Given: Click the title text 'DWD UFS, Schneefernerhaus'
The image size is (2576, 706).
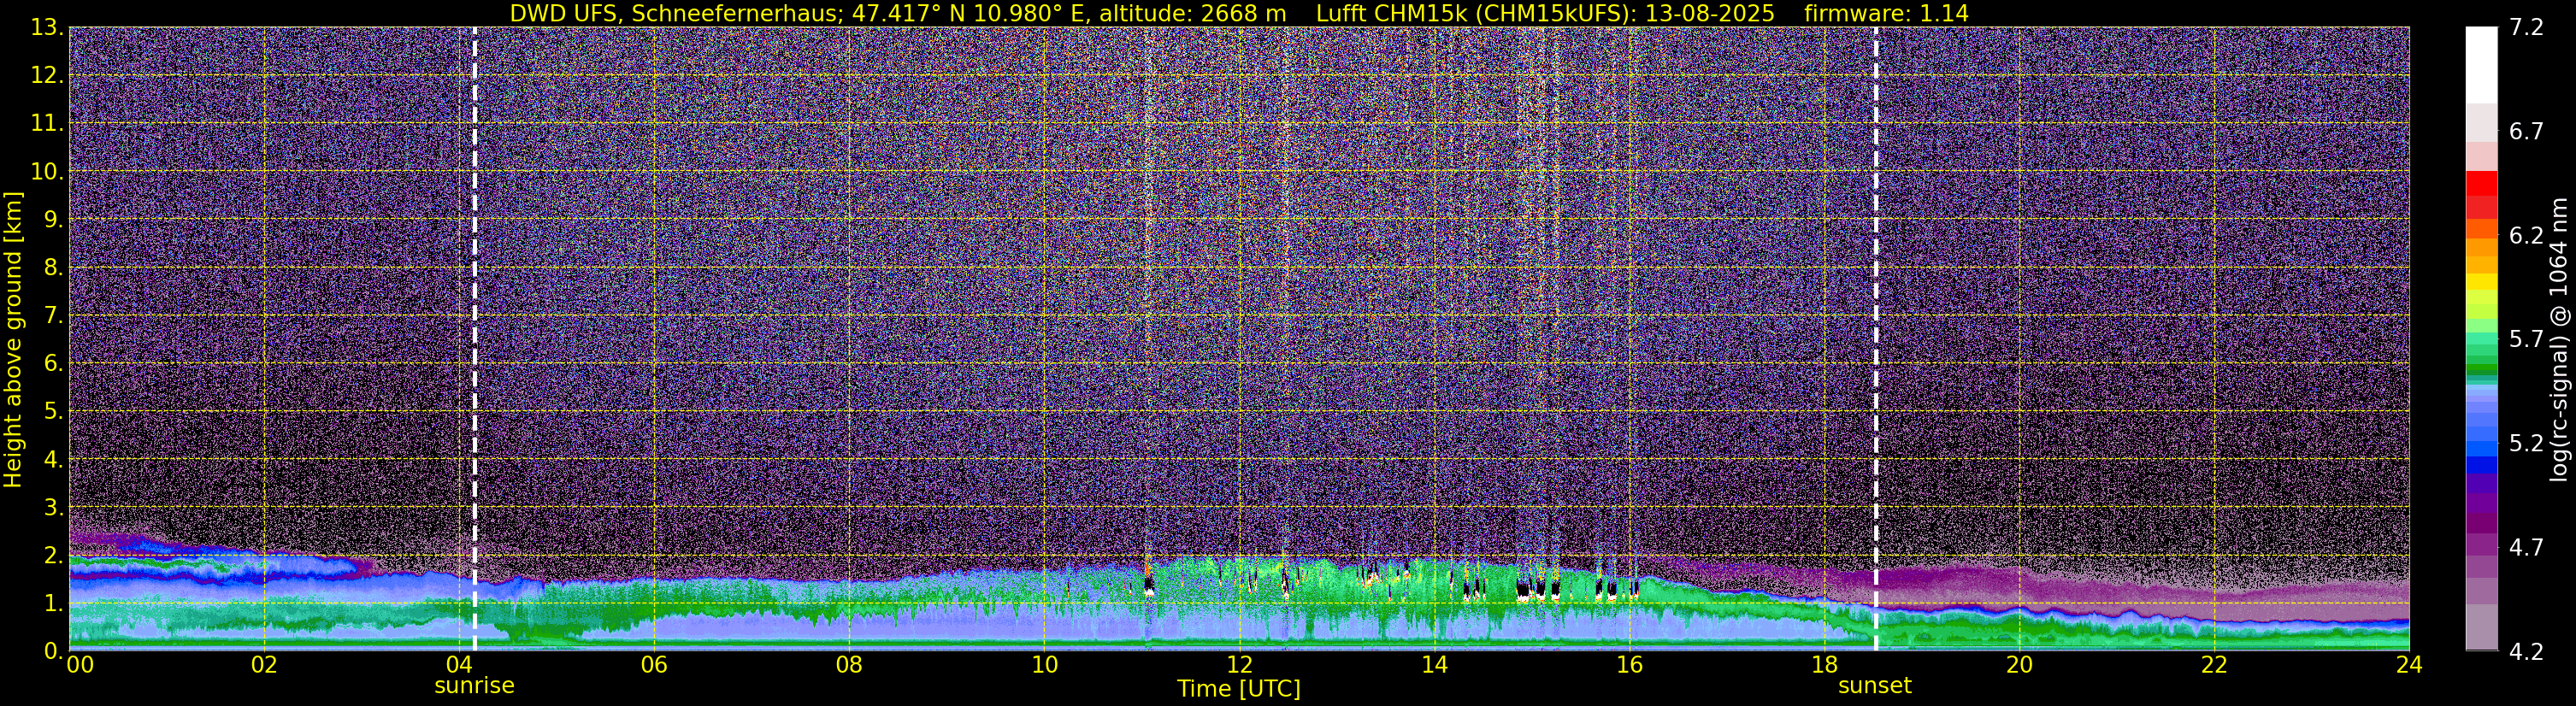Looking at the screenshot, I should click(x=675, y=14).
